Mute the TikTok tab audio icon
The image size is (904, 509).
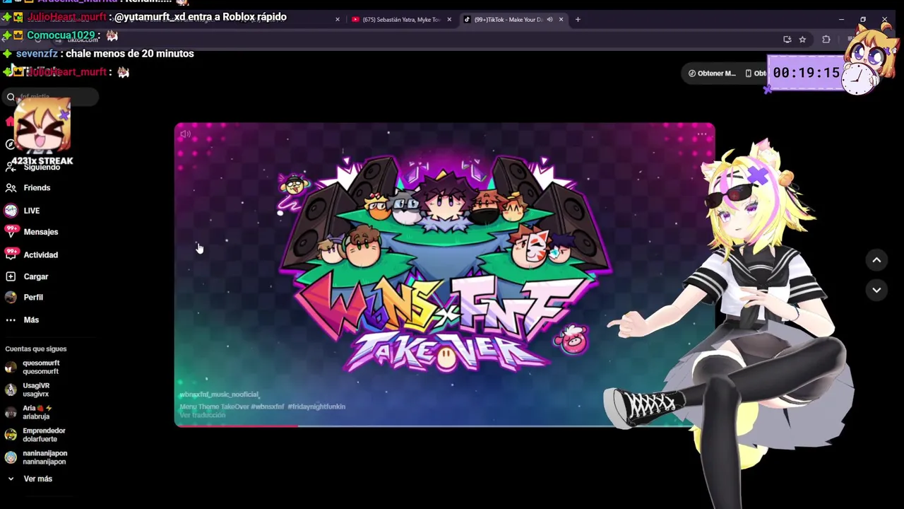pos(549,20)
